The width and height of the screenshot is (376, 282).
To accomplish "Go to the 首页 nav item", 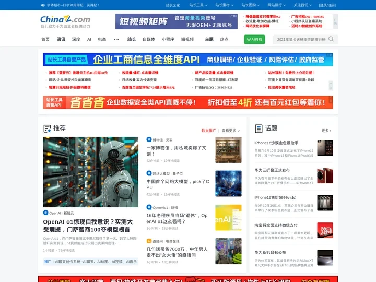I will 45,39.
